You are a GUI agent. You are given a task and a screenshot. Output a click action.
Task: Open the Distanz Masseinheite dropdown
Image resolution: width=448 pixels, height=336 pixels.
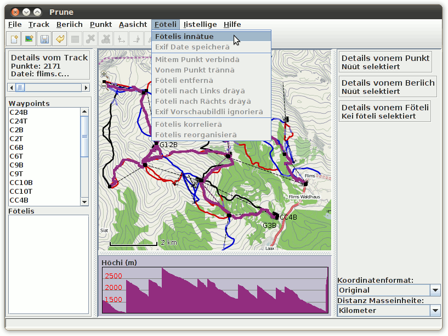[x=435, y=311]
